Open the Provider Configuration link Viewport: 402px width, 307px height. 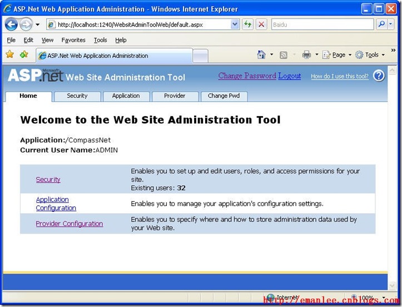click(69, 224)
